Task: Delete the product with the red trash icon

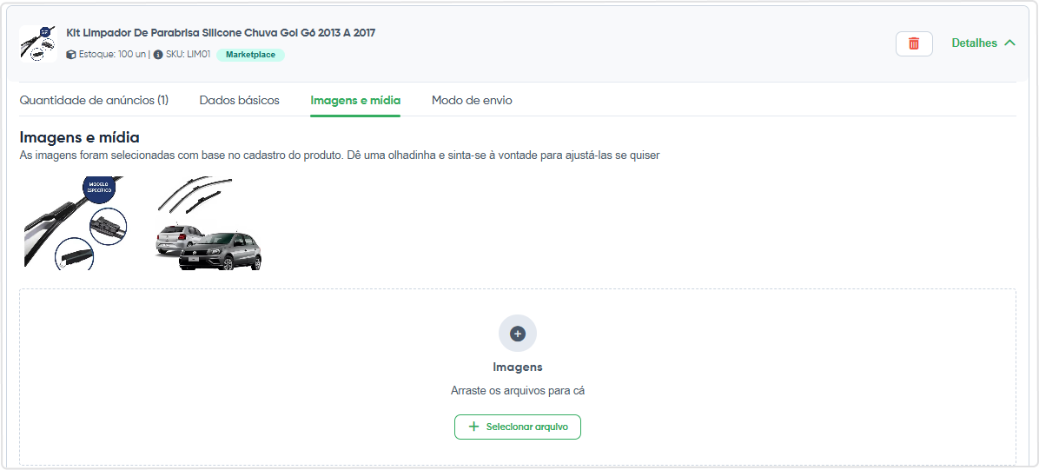Action: (914, 43)
